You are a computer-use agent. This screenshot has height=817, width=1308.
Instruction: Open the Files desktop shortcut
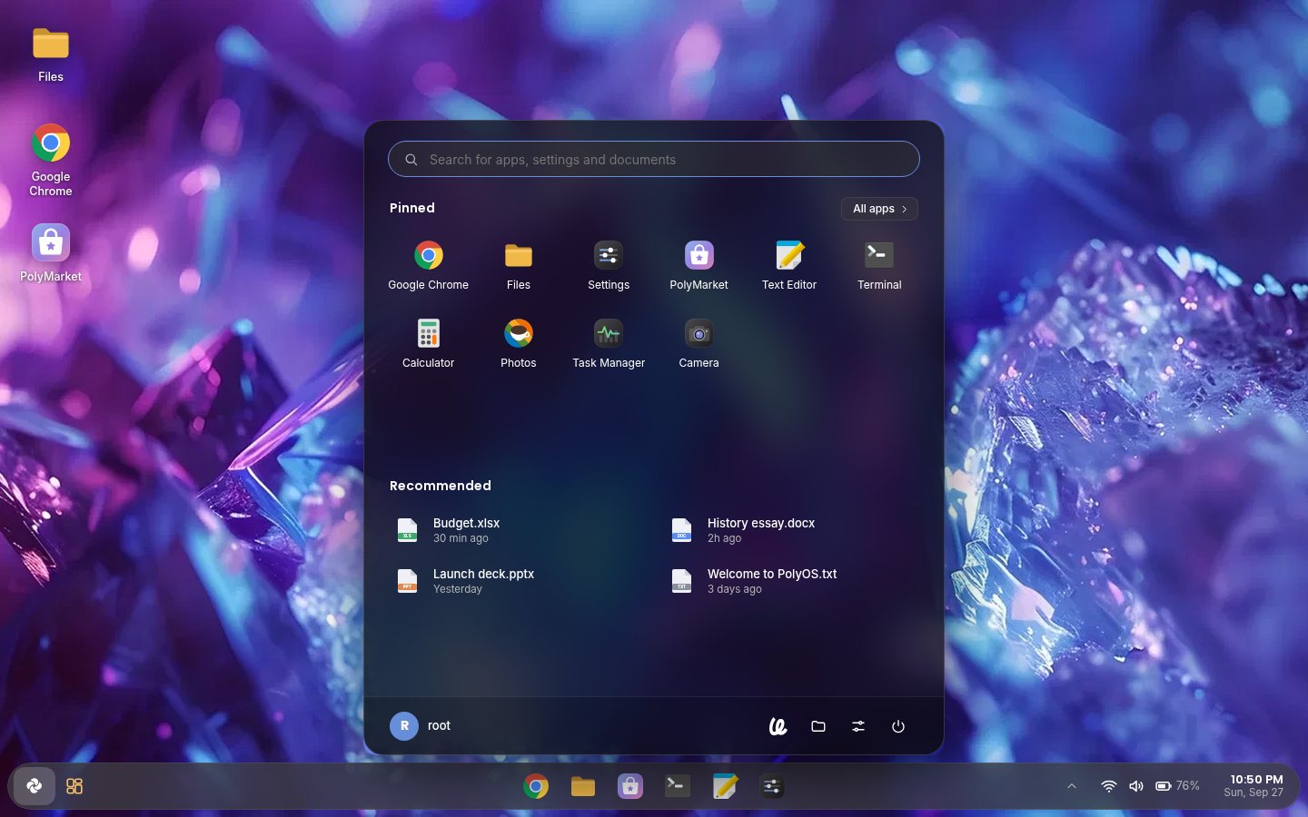[51, 54]
